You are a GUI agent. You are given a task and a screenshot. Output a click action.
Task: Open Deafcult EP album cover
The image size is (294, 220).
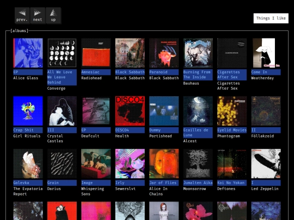tap(96, 111)
